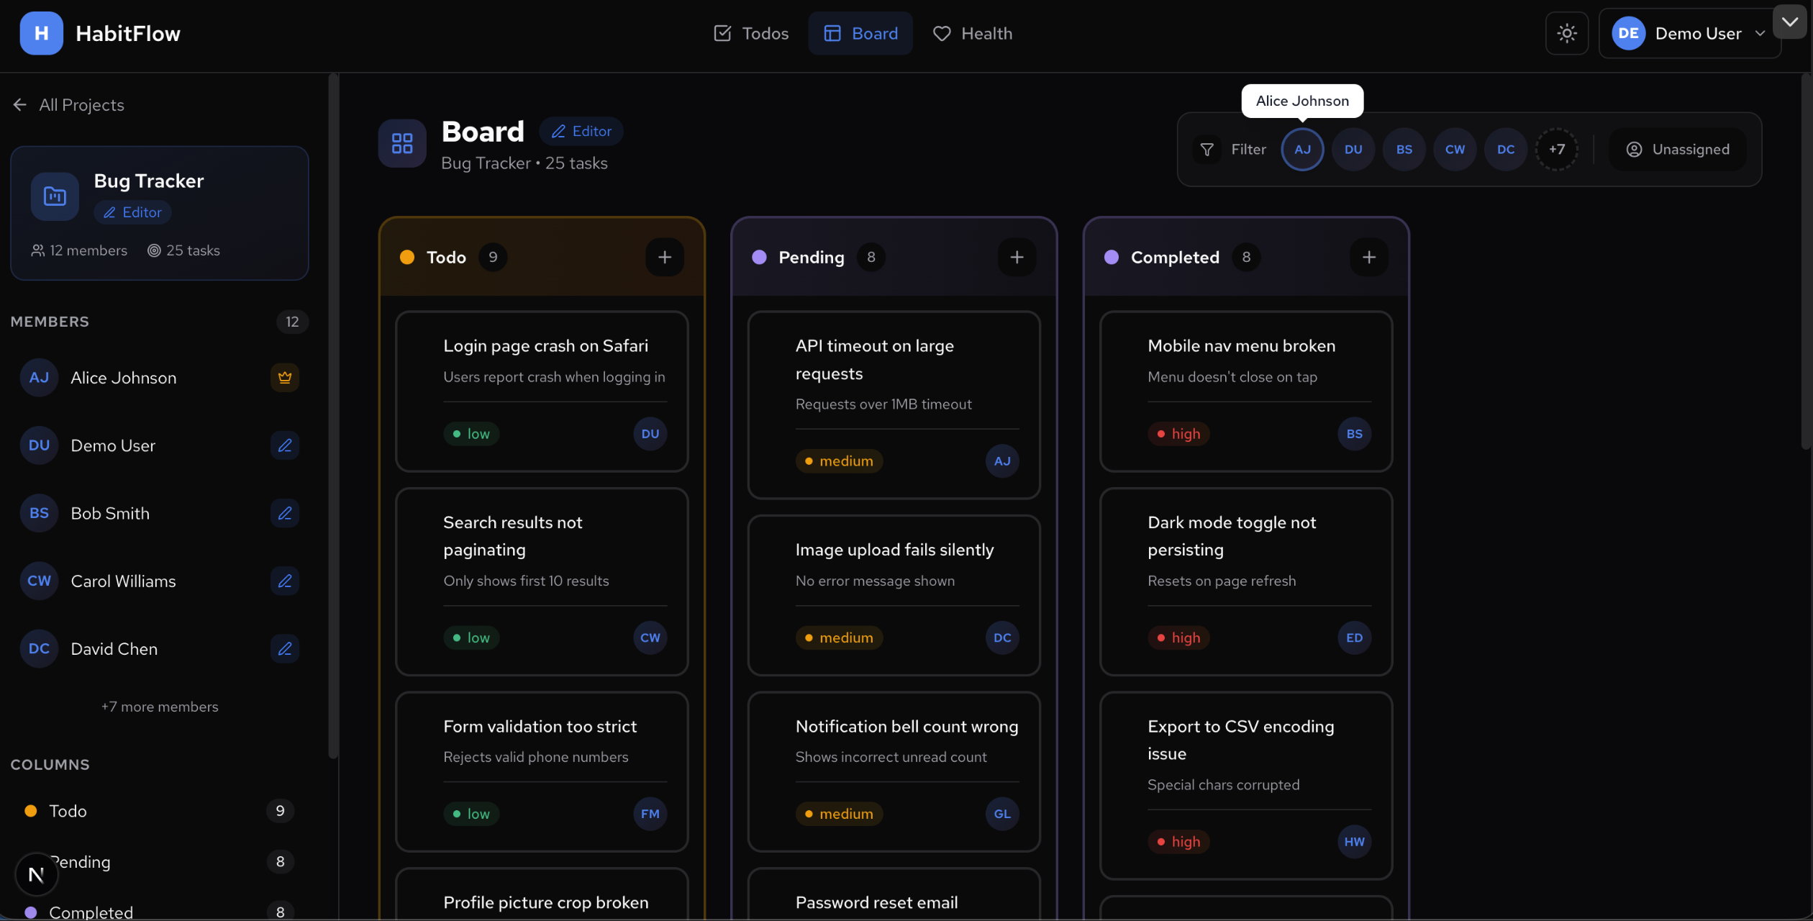Switch to the Health tab
Image resolution: width=1813 pixels, height=921 pixels.
click(973, 33)
